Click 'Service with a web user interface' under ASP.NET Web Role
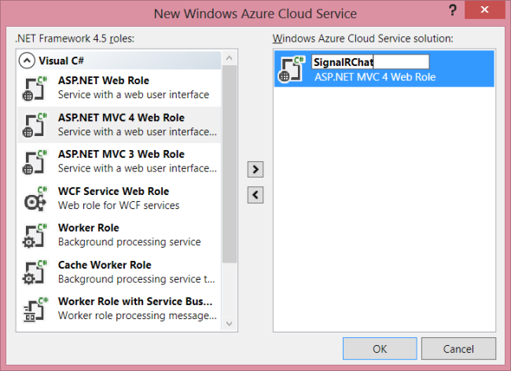This screenshot has width=511, height=371. (x=134, y=94)
